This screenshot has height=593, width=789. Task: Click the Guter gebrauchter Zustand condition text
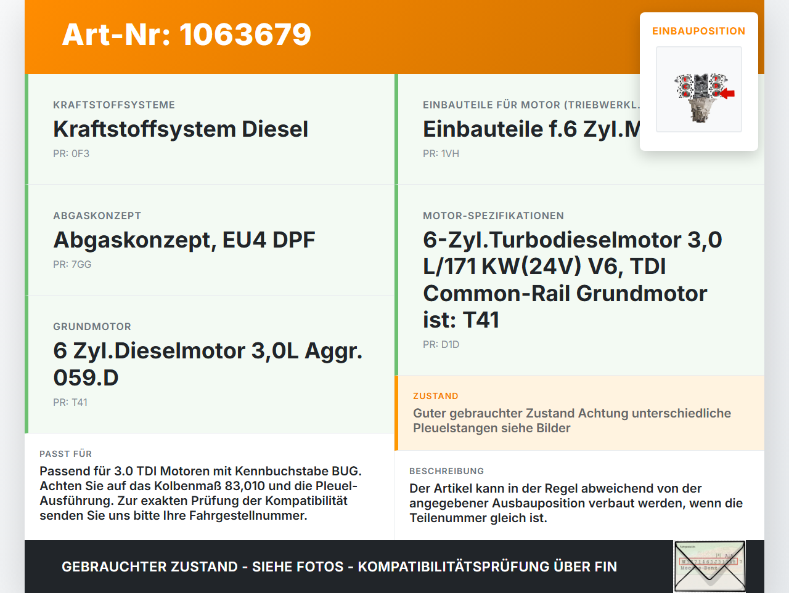(x=572, y=421)
